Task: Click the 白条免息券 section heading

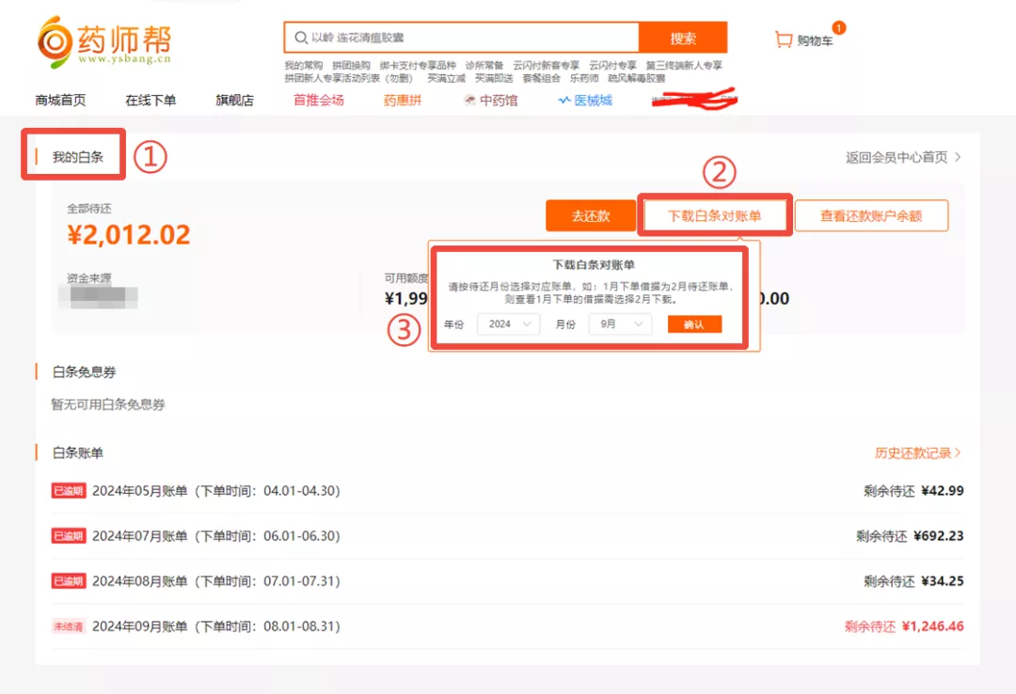Action: click(x=85, y=372)
